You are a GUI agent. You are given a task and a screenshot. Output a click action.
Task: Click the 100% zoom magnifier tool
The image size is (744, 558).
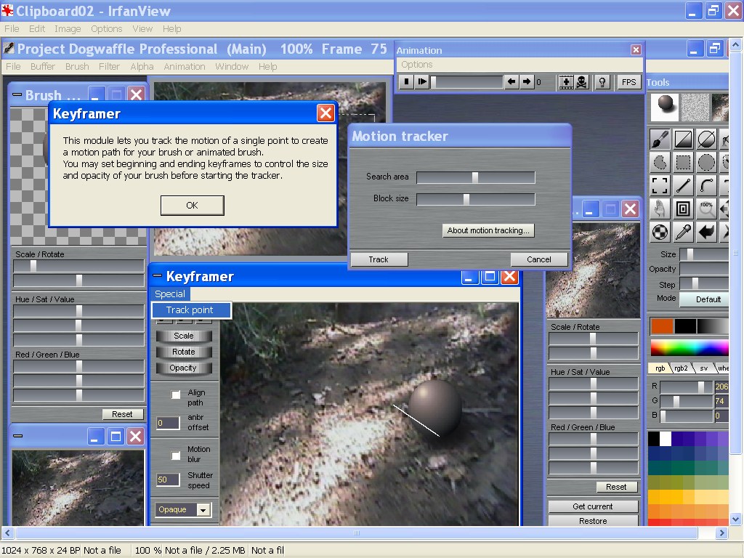tap(706, 209)
